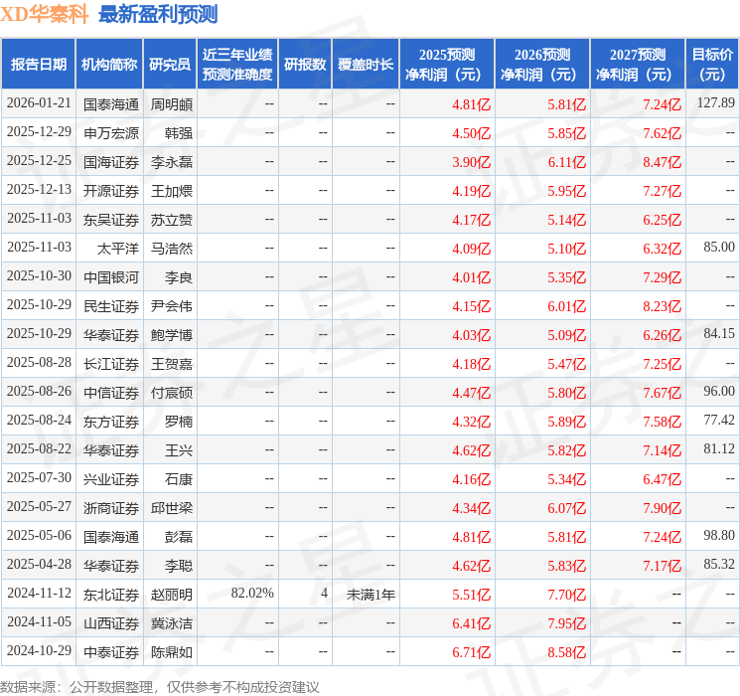Select analyst 陈鼎如
This screenshot has width=740, height=696.
tap(171, 652)
